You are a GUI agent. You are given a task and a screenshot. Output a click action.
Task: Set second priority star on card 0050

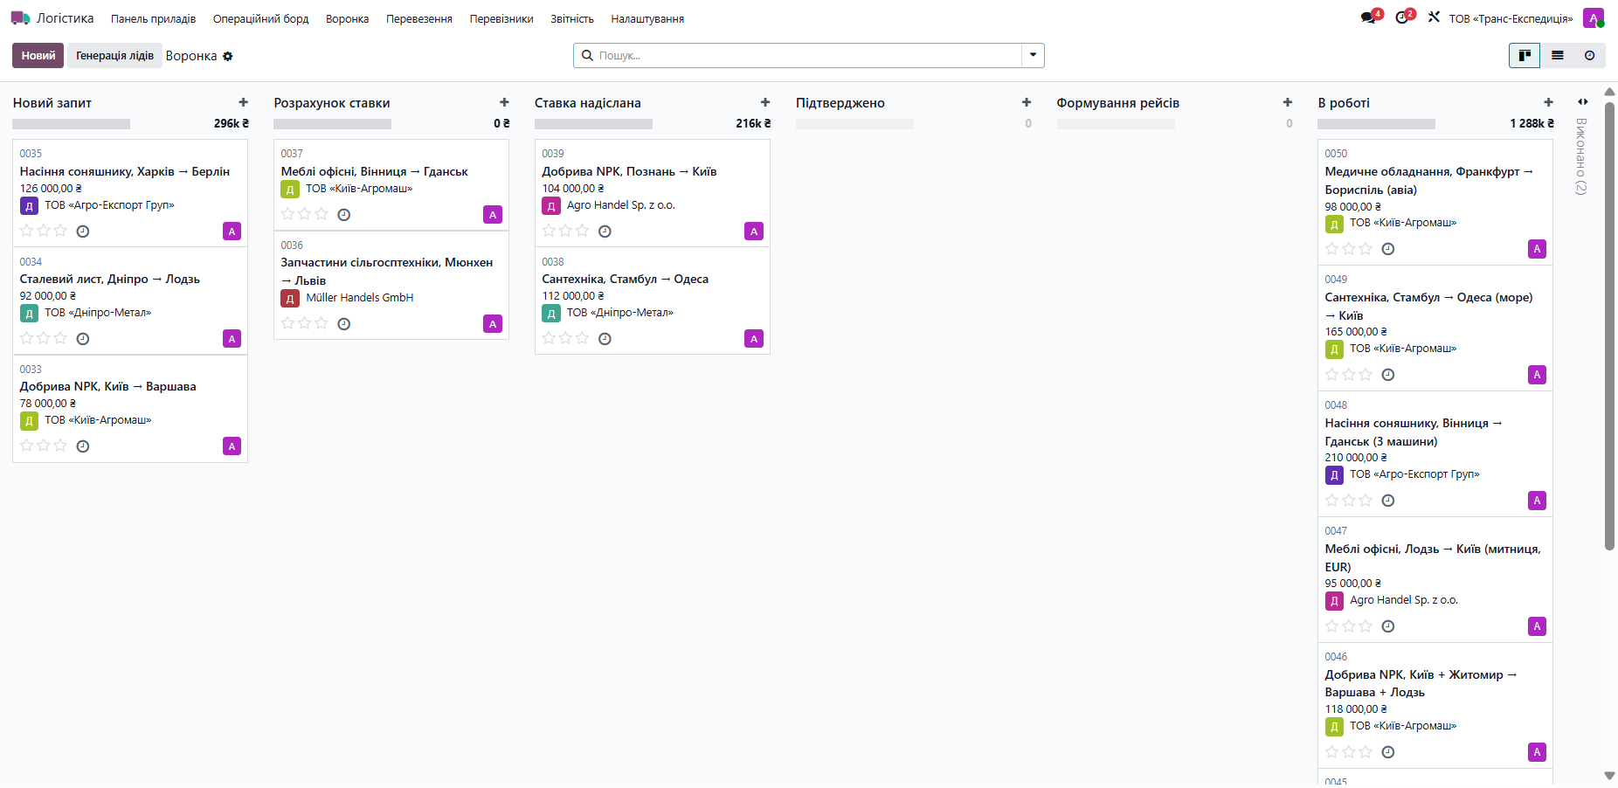click(1348, 249)
